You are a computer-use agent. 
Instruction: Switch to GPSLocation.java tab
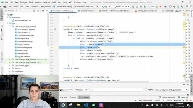point(87,11)
